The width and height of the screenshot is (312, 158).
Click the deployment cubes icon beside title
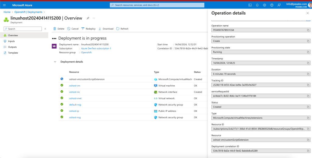coord(6,19)
